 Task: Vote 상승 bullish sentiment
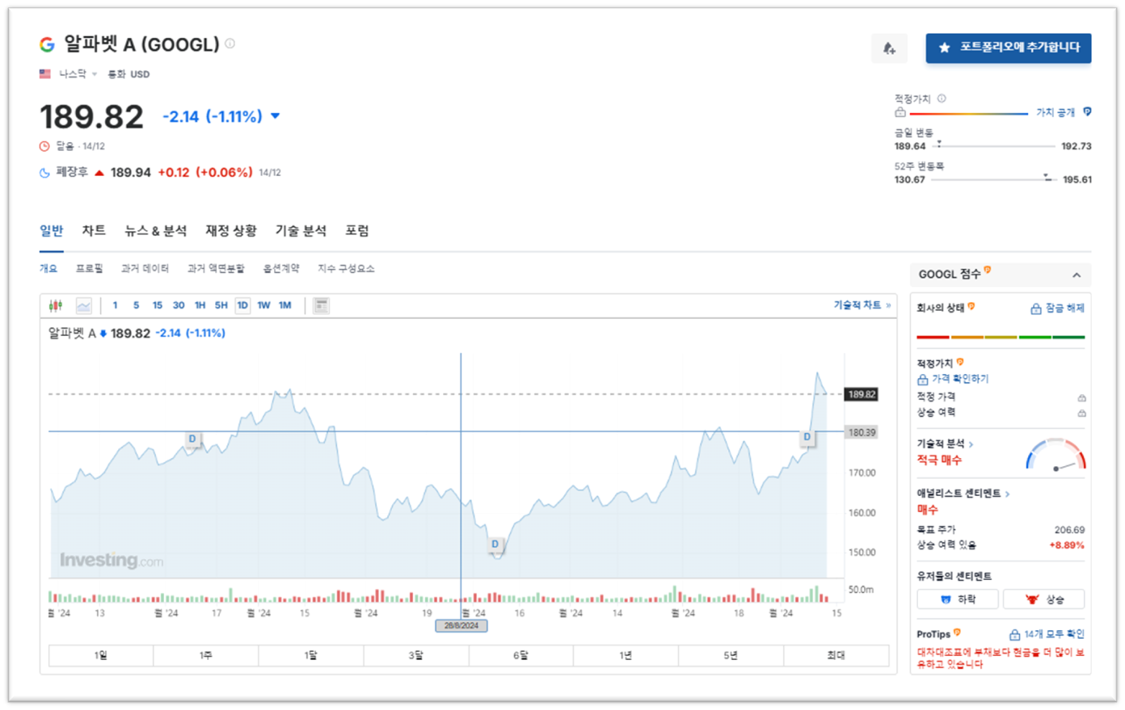click(x=1043, y=599)
